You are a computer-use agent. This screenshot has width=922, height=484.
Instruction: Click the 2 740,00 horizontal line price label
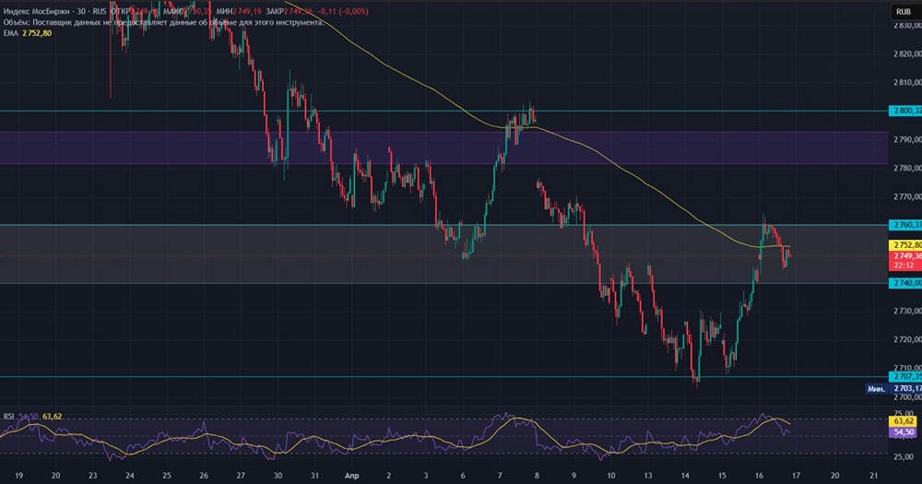[905, 283]
